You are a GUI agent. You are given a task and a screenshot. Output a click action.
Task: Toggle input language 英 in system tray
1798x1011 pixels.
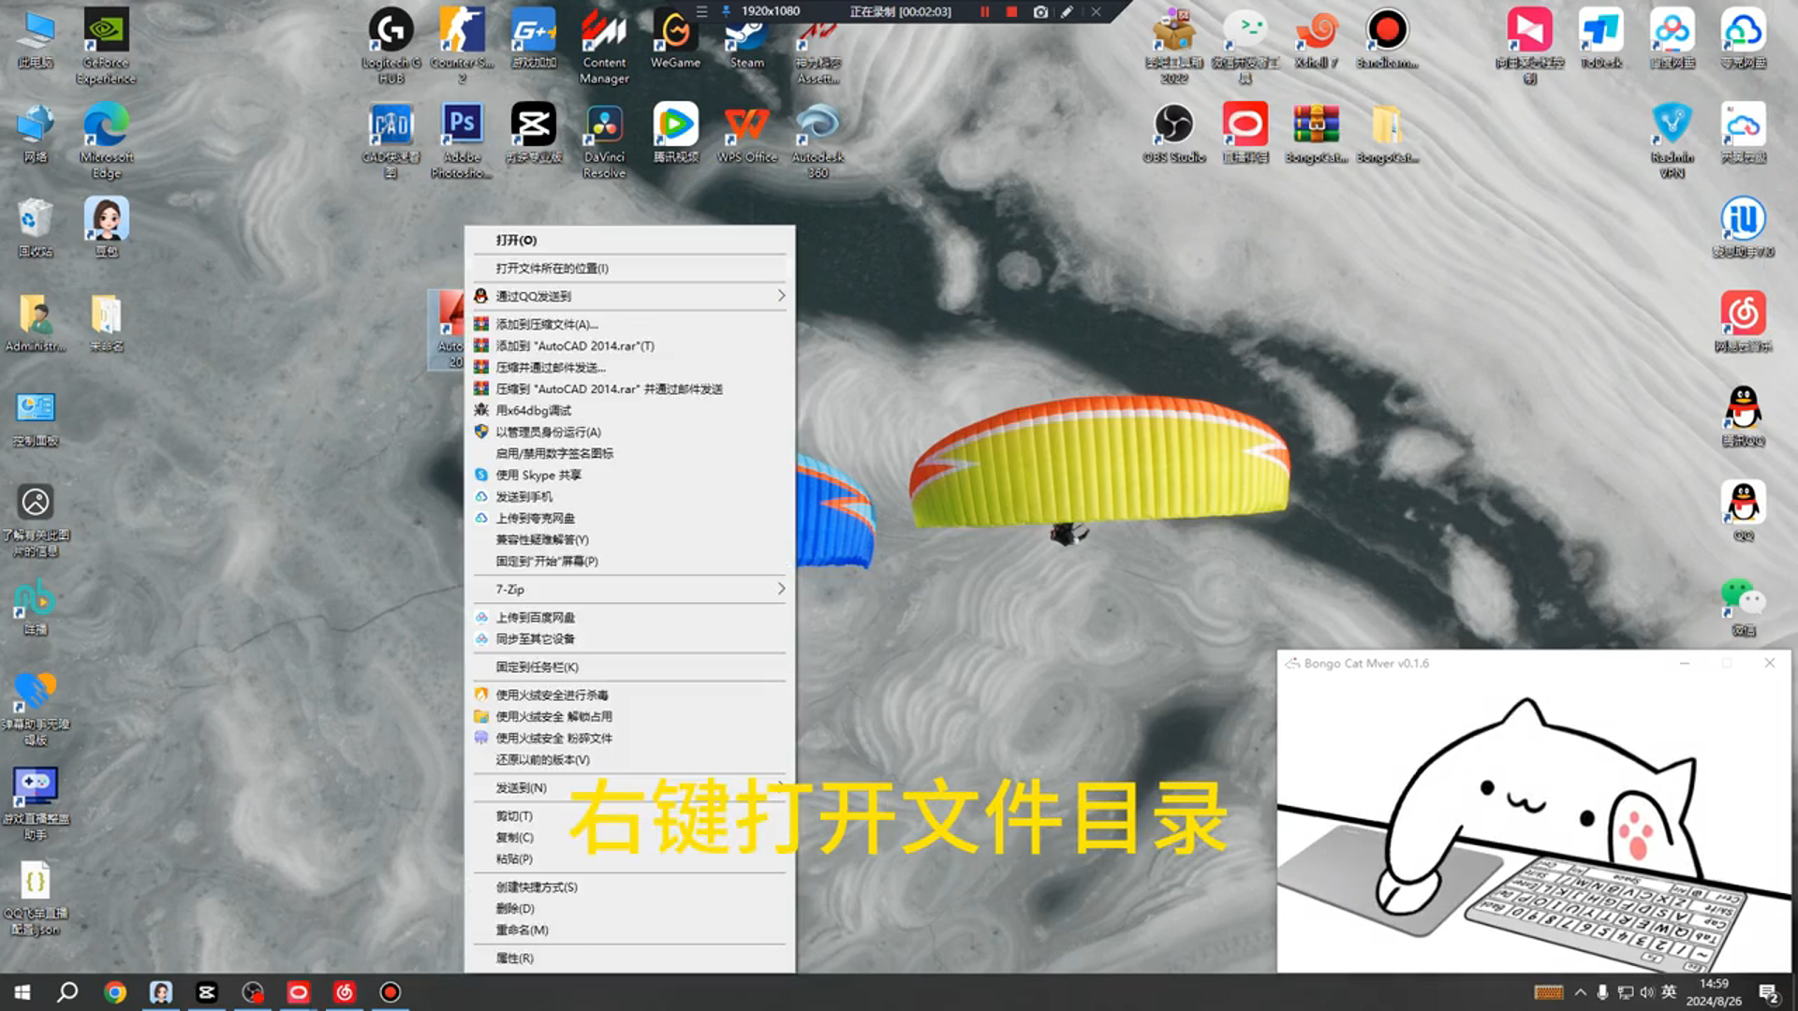point(1669,992)
